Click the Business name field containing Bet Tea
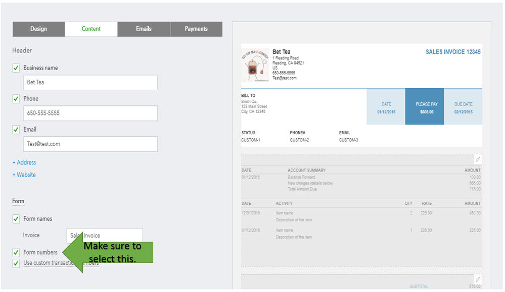Image resolution: width=505 pixels, height=292 pixels. [90, 83]
